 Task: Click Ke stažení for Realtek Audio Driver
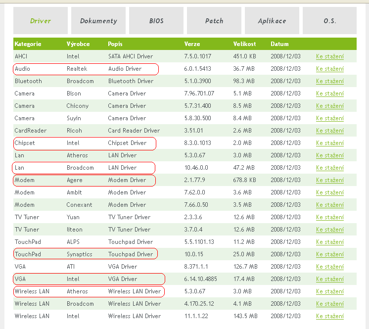(330, 69)
